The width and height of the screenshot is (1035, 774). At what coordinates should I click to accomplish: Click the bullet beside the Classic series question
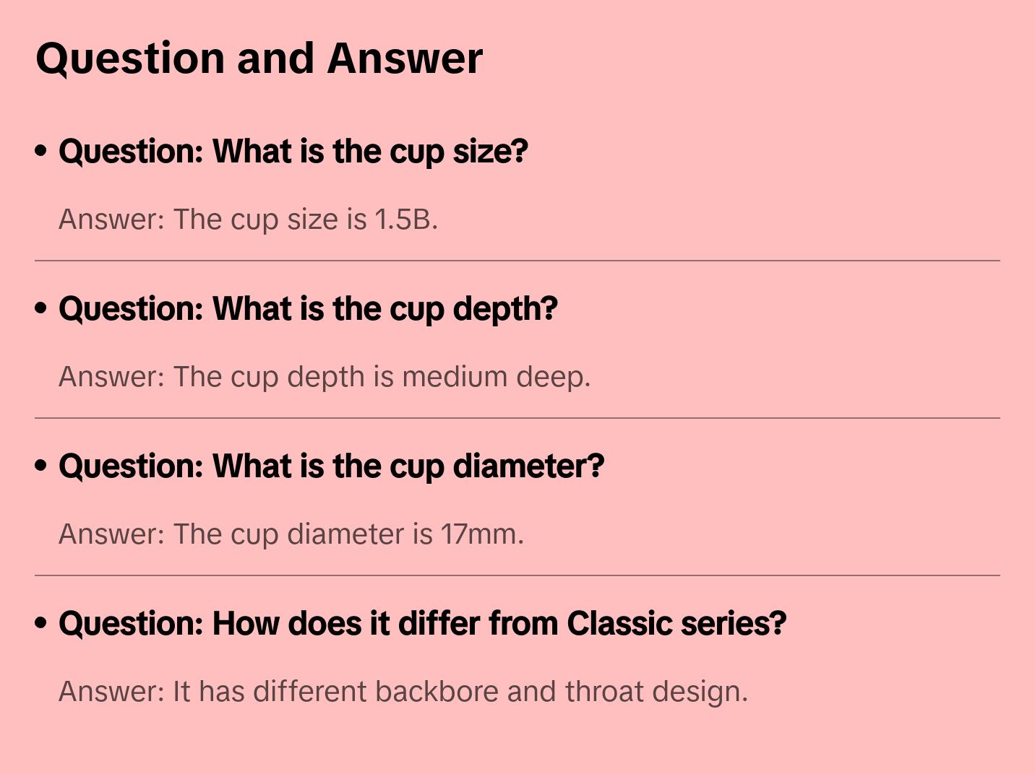[x=41, y=623]
